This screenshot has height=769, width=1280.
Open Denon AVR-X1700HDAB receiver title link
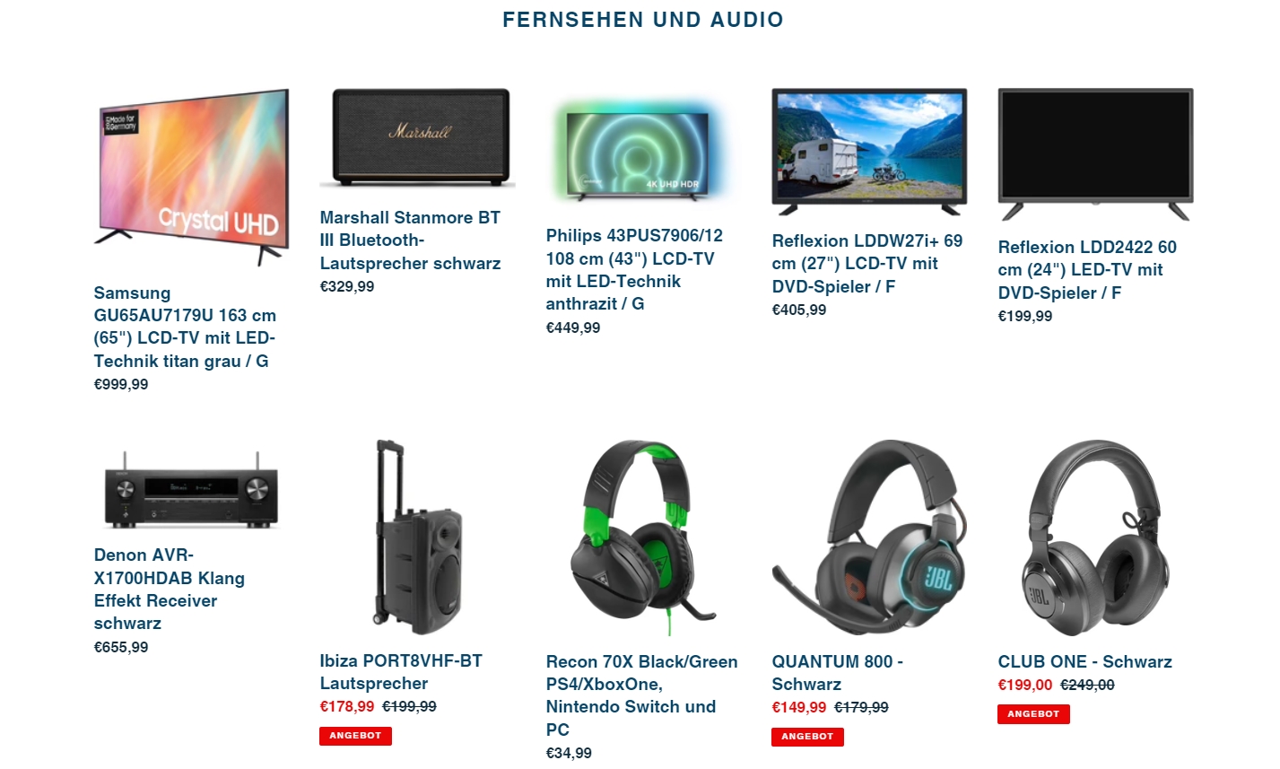tap(170, 589)
